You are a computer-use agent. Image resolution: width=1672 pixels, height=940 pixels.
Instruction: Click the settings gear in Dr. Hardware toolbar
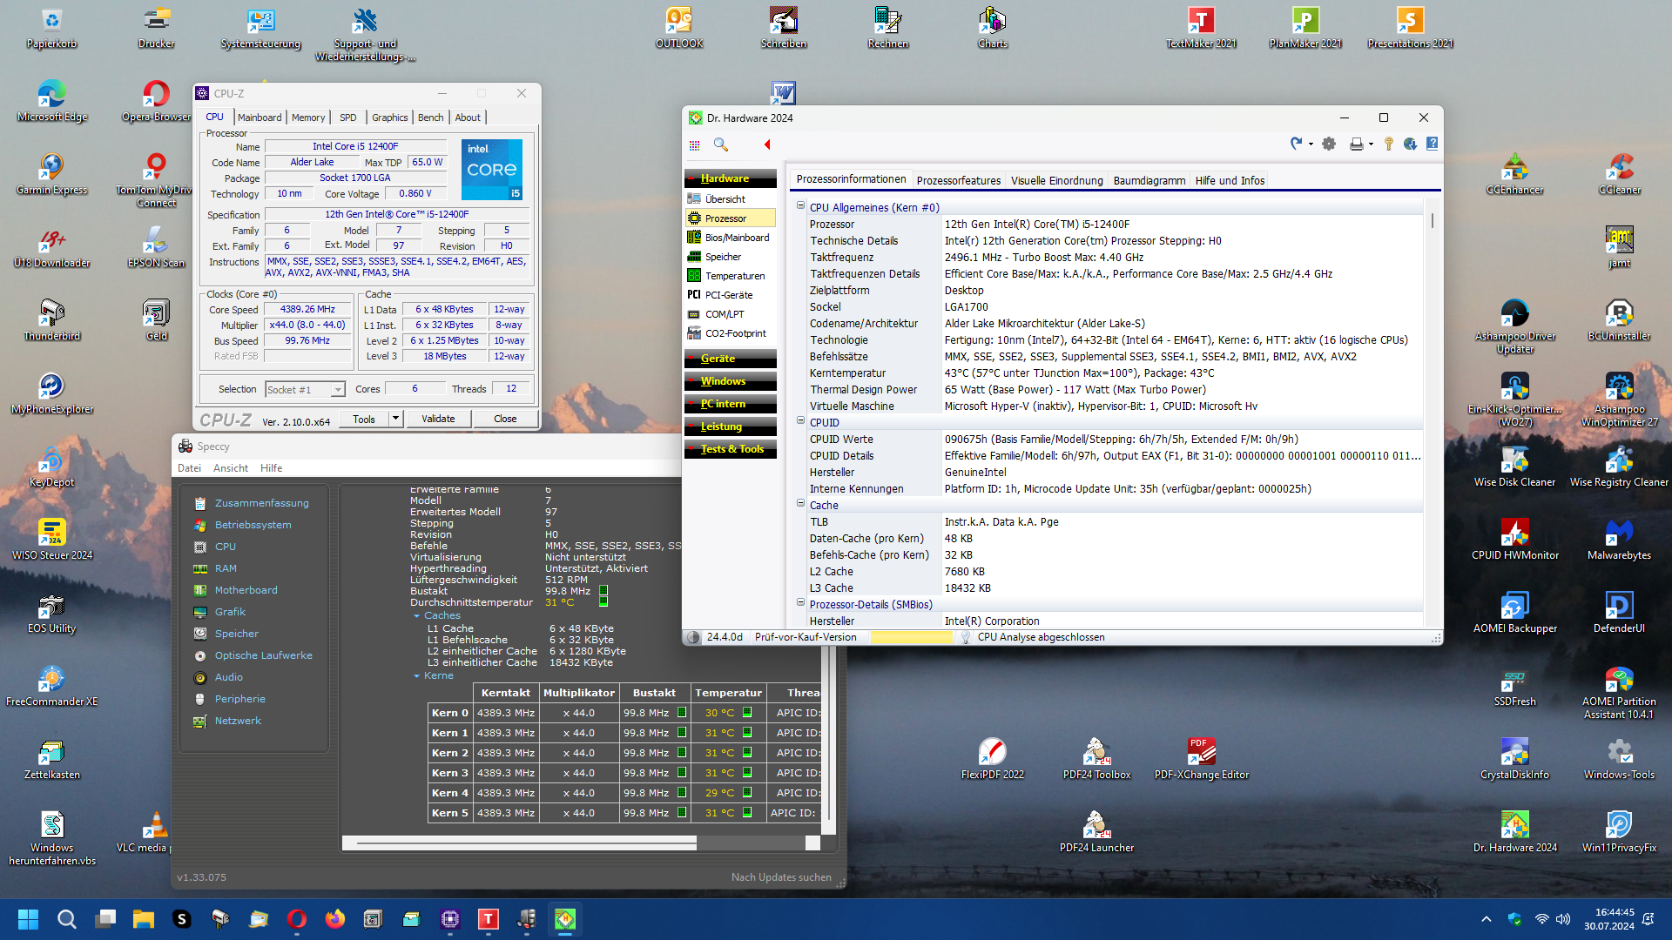click(x=1329, y=144)
